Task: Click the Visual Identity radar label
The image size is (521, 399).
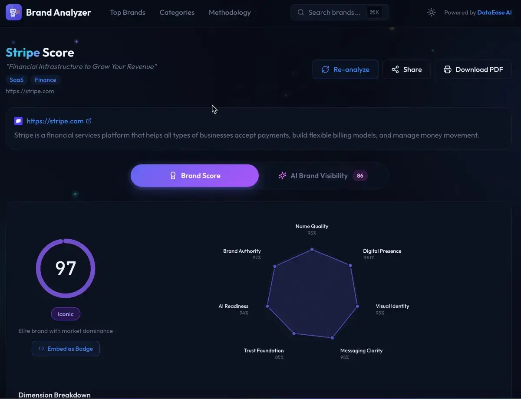Action: (392, 306)
